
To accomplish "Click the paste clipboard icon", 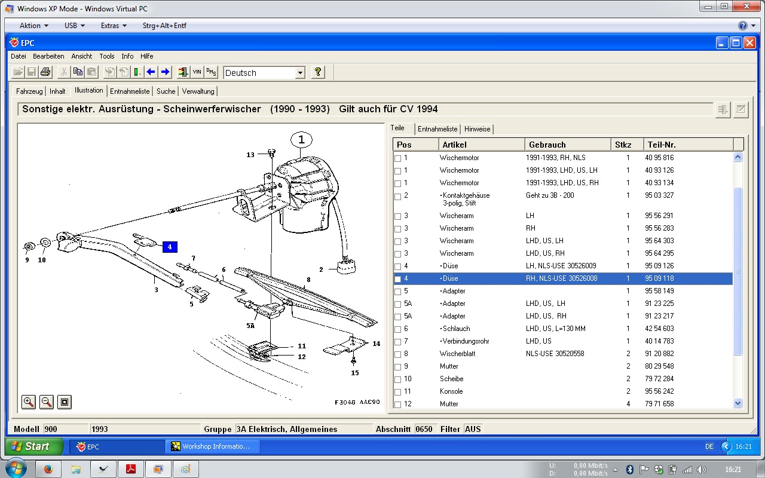I will 91,72.
